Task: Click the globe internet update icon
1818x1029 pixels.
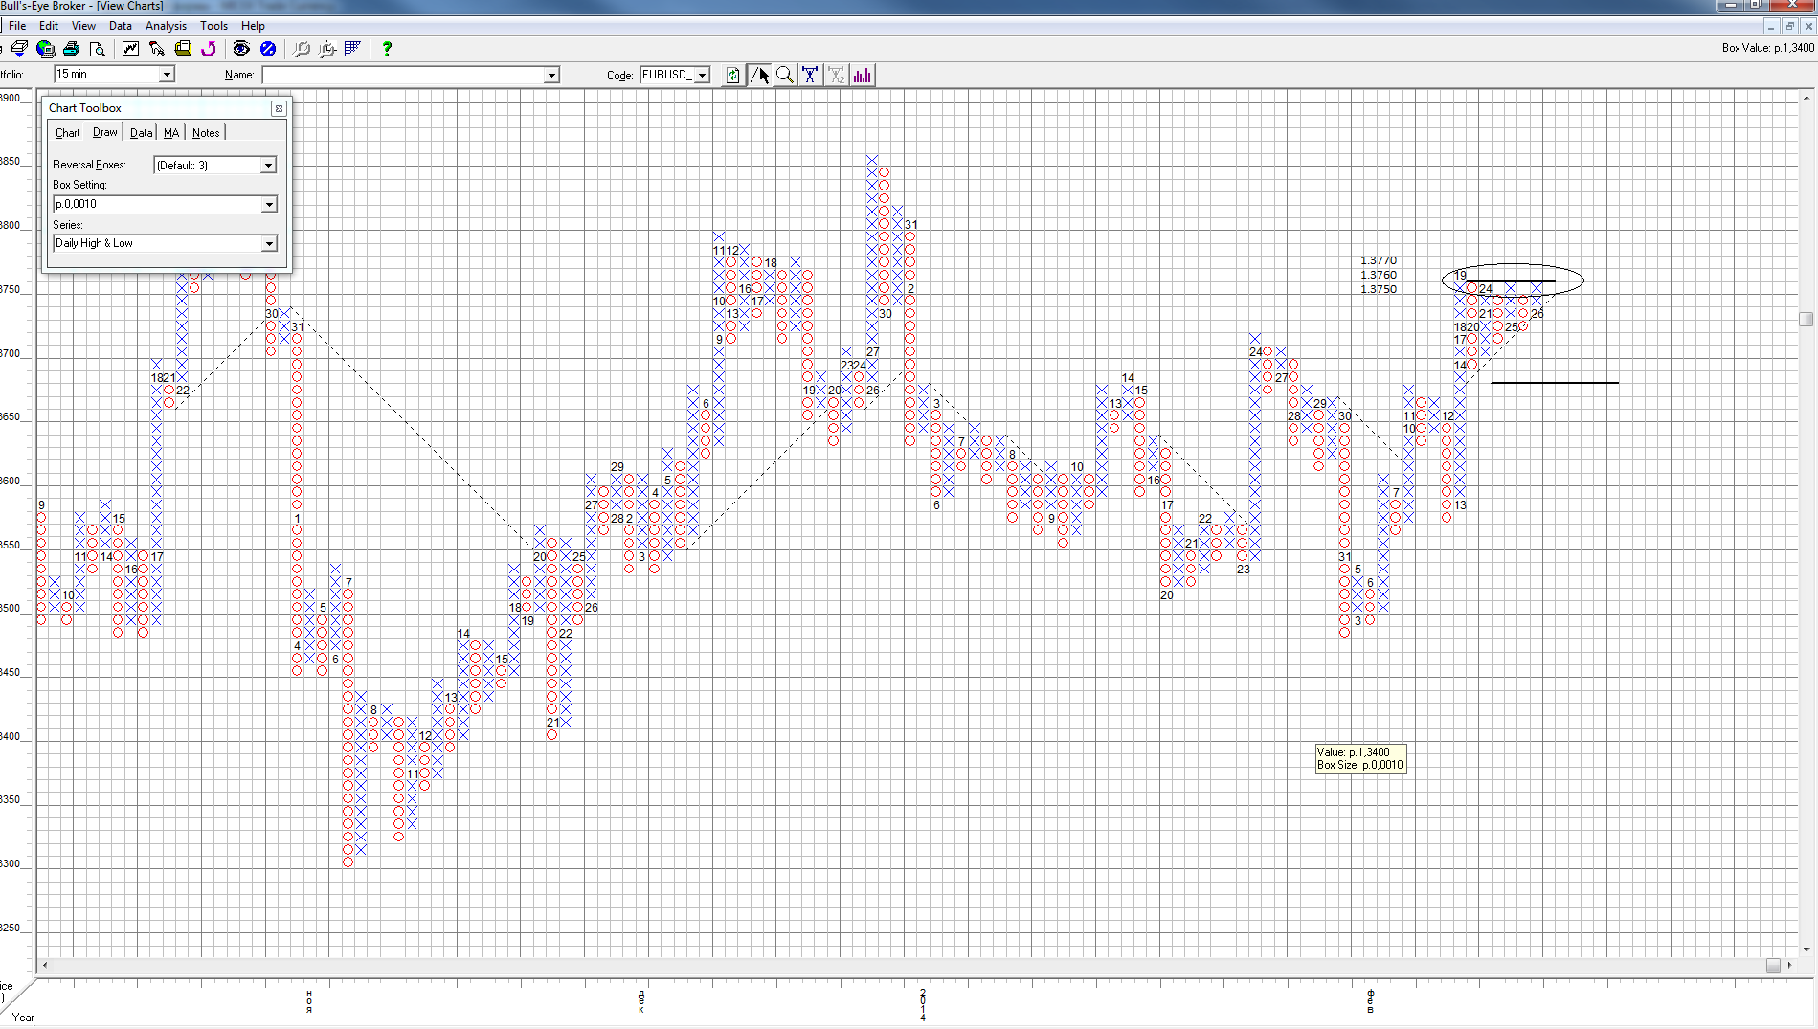Action: 45,49
